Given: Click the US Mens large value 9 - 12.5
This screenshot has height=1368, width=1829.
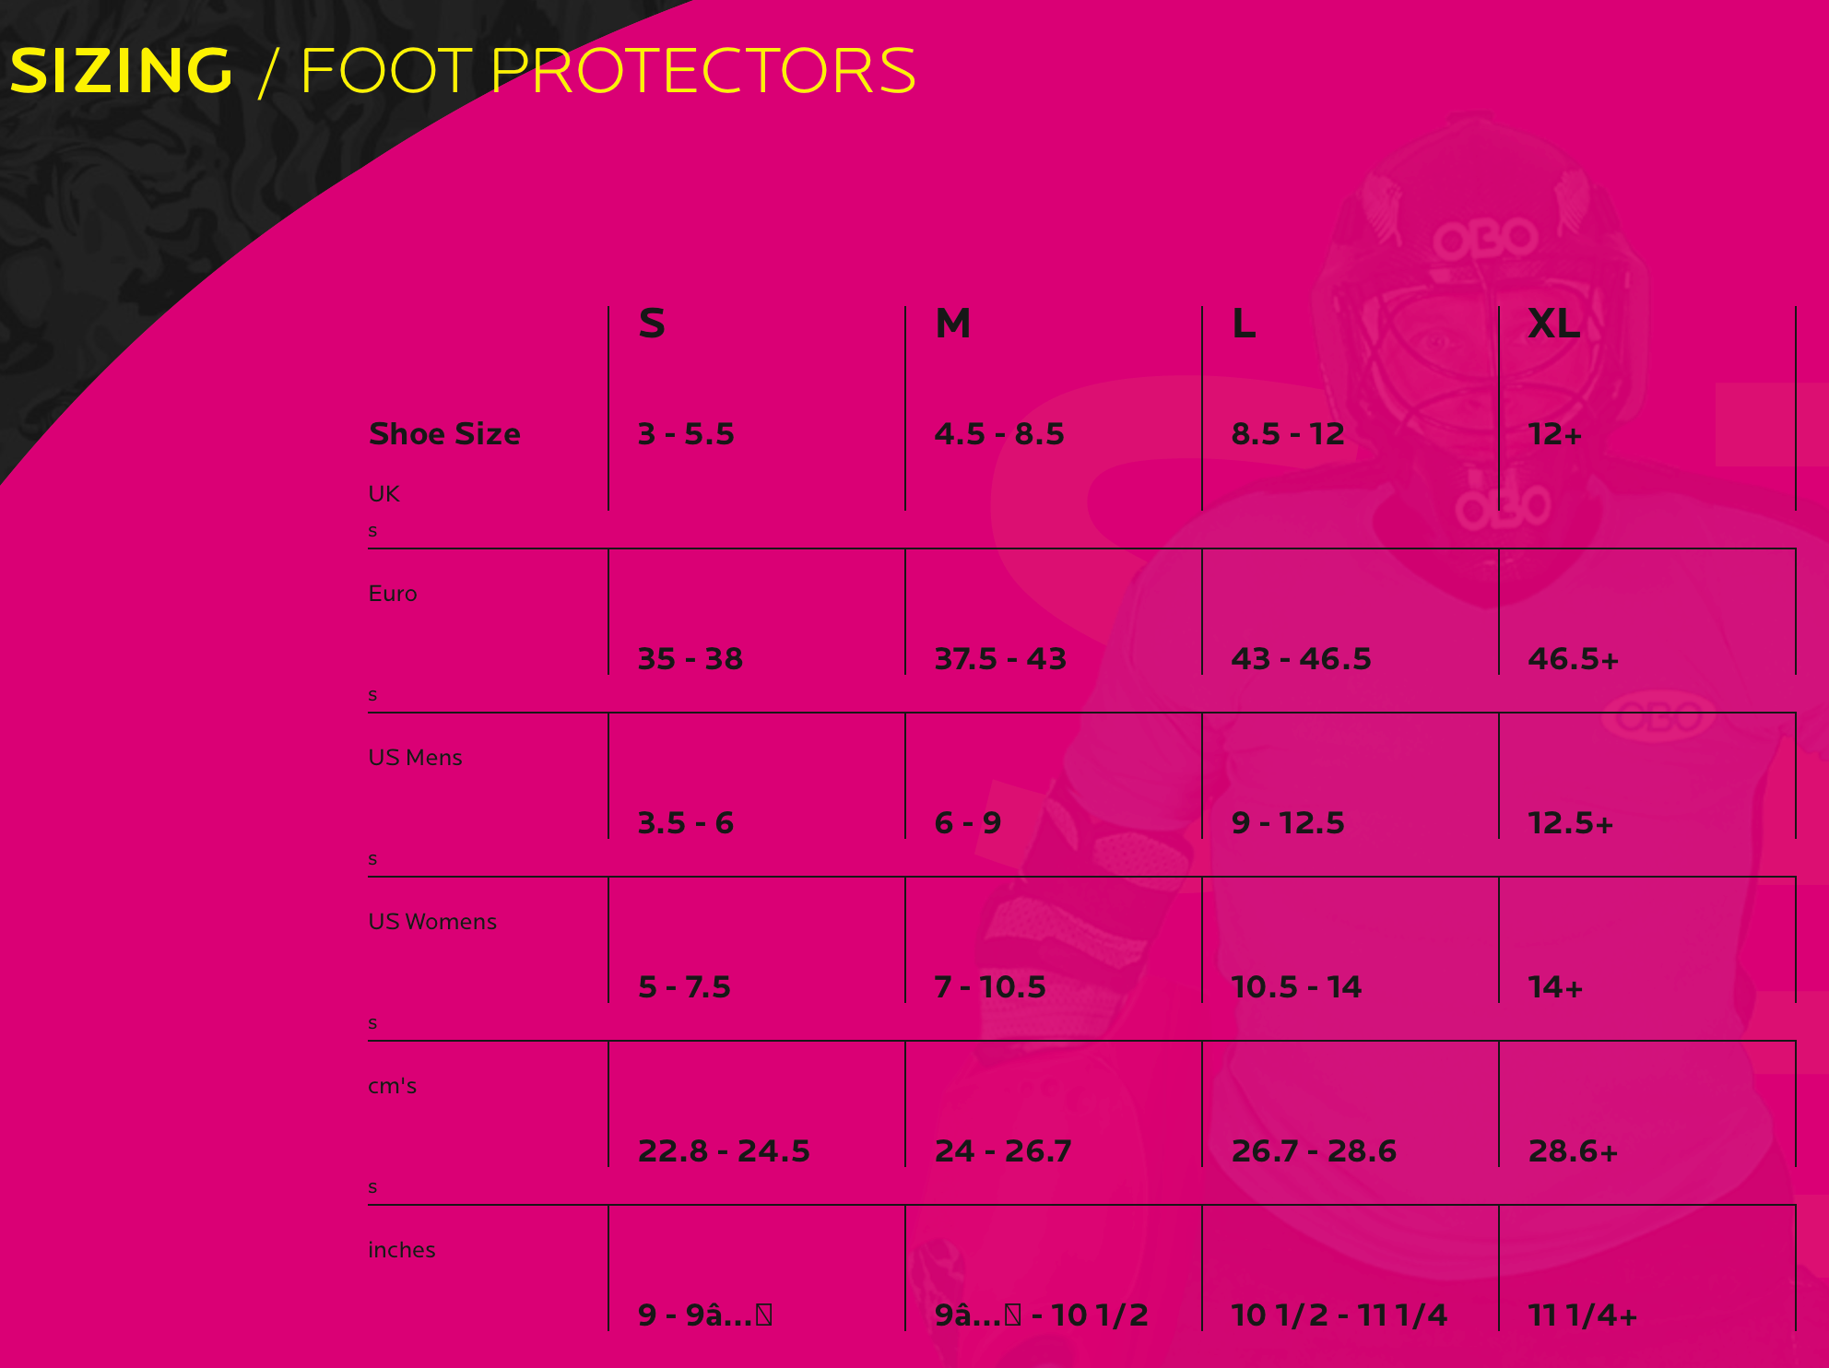Looking at the screenshot, I should (x=1288, y=822).
